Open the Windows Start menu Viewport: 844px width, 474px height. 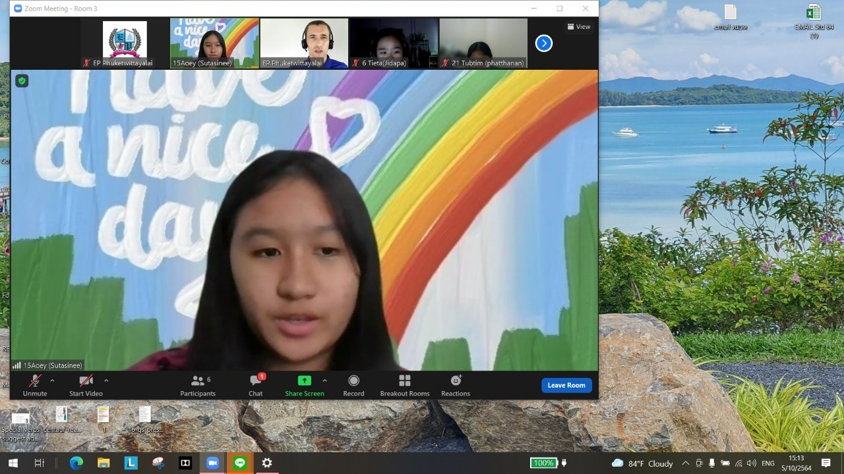[12, 463]
